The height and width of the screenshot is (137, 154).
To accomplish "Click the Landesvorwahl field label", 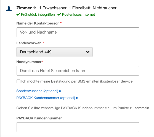I will [x=29, y=43].
